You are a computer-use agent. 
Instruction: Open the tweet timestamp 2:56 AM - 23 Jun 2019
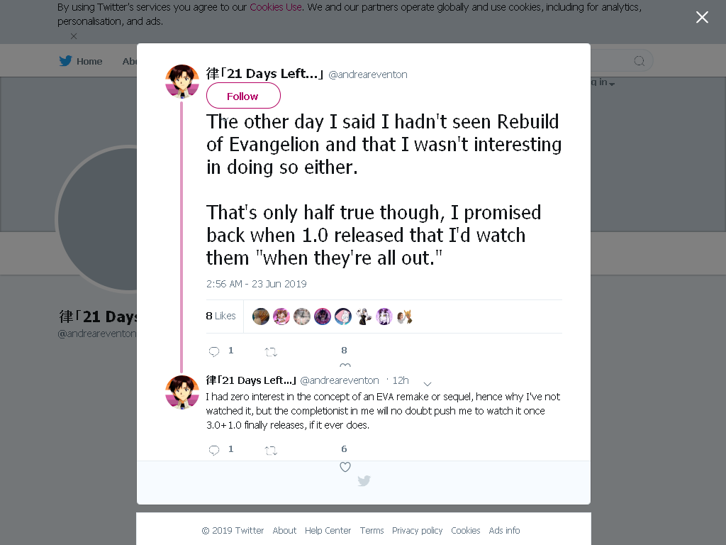(256, 284)
